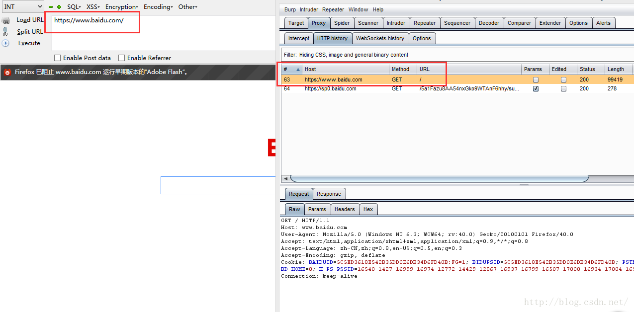Switch to the Proxy tab
Screen dimensions: 634x312
coord(319,23)
